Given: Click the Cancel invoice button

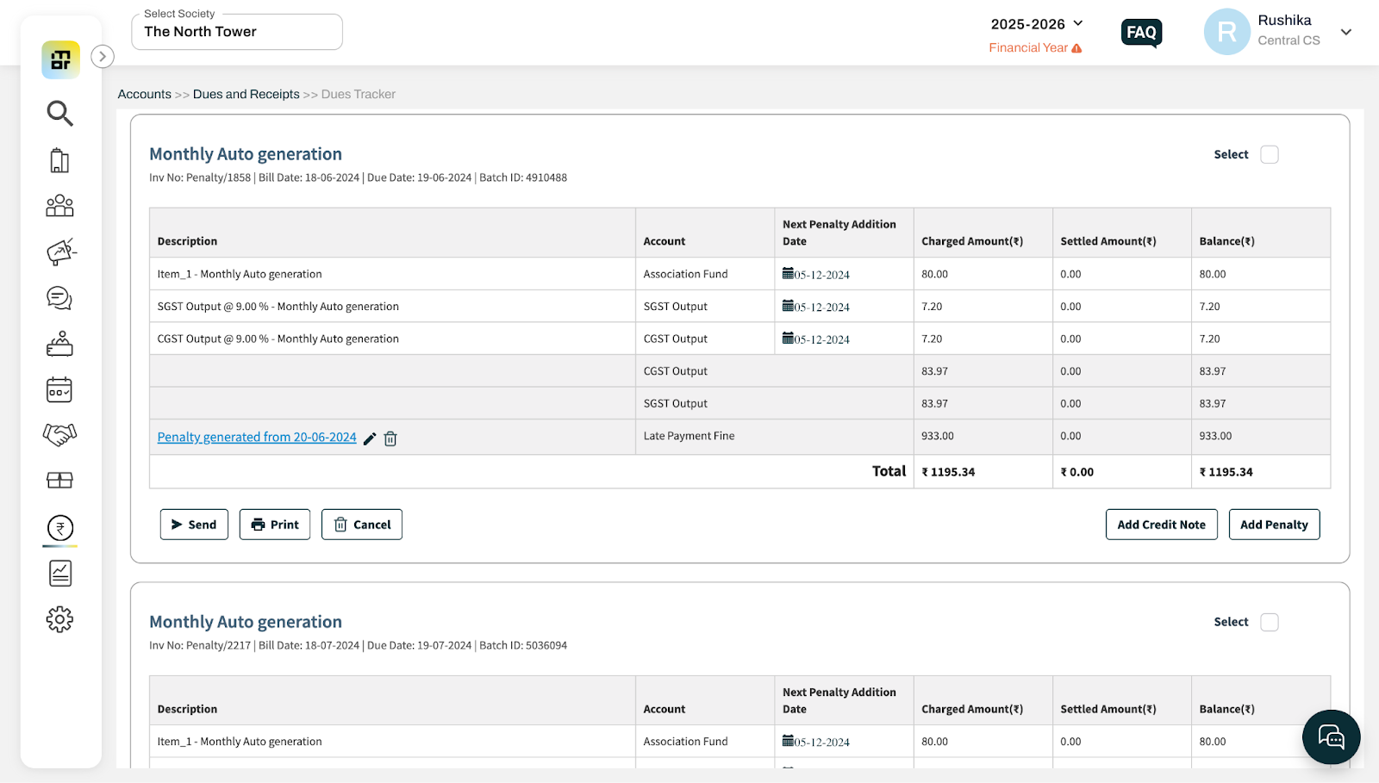Looking at the screenshot, I should click(362, 525).
